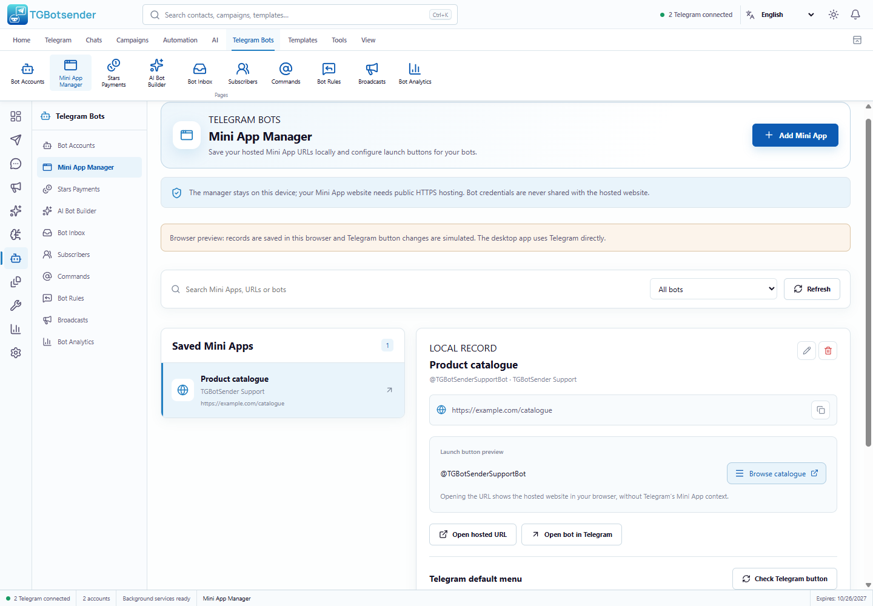
Task: Toggle light/dark theme sun icon
Action: [834, 15]
